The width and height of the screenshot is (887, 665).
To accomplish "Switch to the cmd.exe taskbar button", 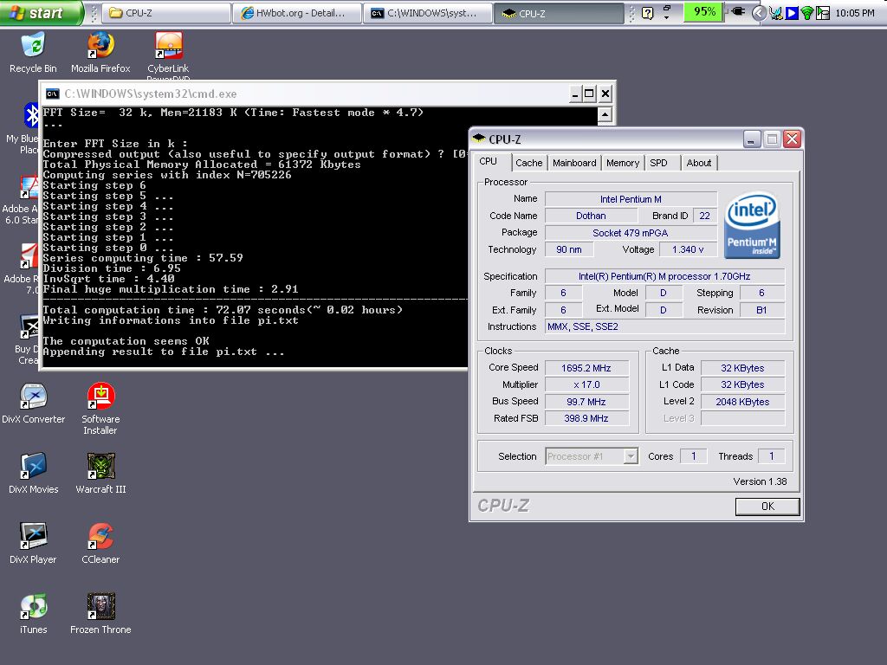I will click(x=428, y=13).
